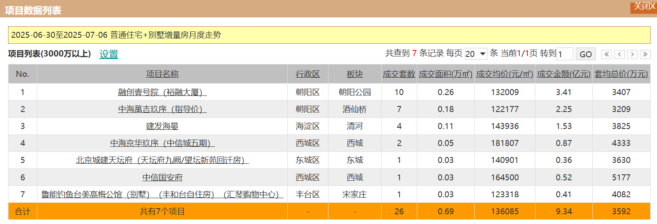Sort by the 成交套数 column header
The height and width of the screenshot is (224, 657).
pos(399,74)
